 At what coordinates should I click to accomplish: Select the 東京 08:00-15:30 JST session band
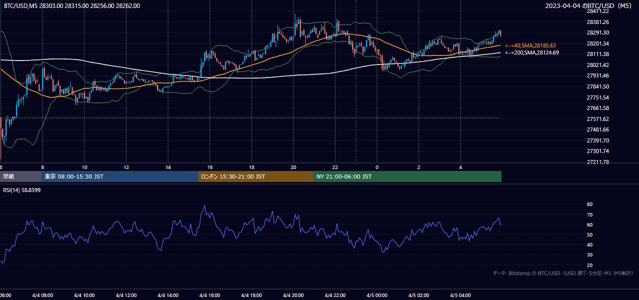[x=120, y=176]
